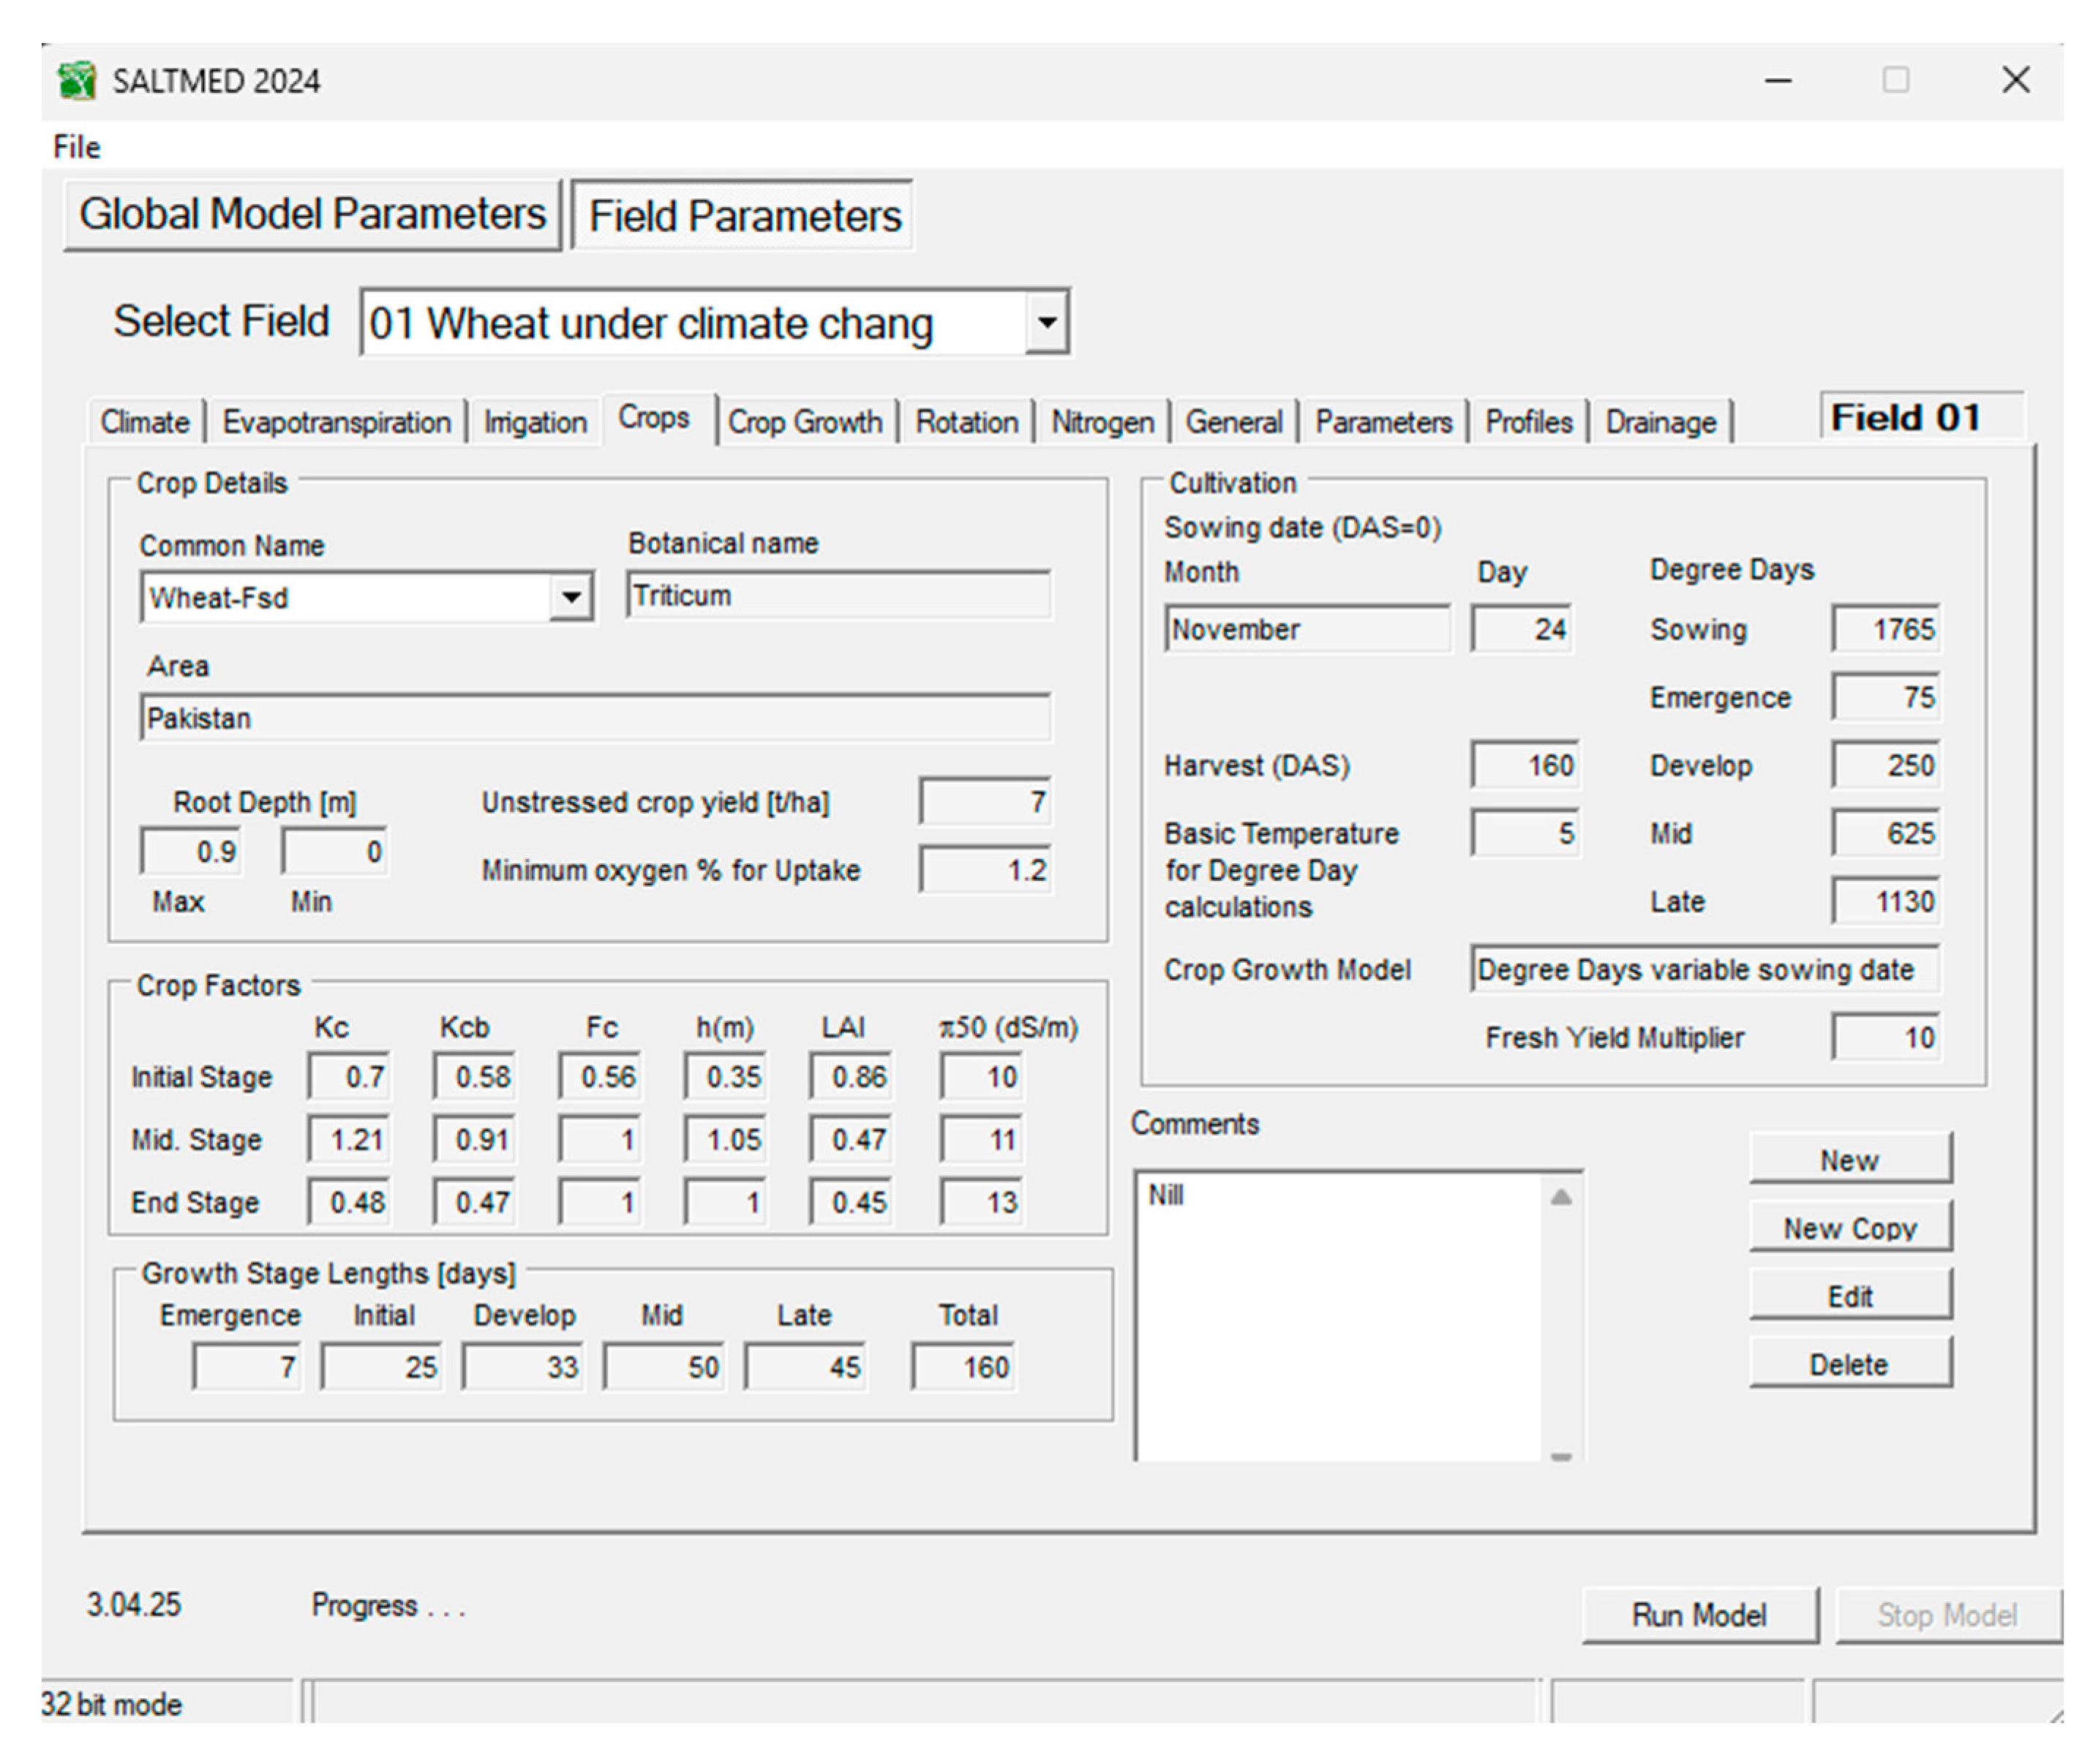Viewport: 2087px width, 1764px height.
Task: Click the 32 bit mode status text
Action: [x=112, y=1704]
